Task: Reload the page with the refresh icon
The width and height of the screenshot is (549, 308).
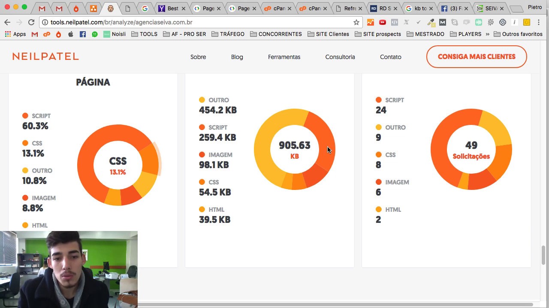Action: 31,22
